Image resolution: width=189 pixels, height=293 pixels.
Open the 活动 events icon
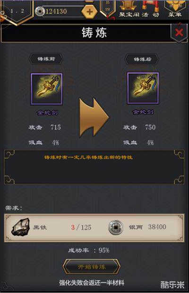tap(150, 9)
